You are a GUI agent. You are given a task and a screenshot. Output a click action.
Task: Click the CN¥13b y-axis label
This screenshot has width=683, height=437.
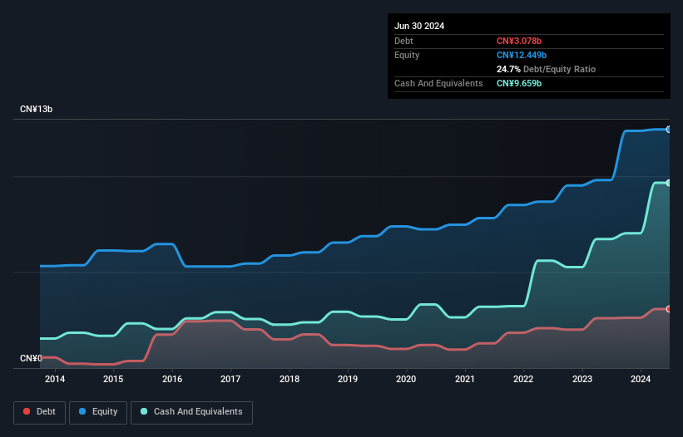[36, 109]
